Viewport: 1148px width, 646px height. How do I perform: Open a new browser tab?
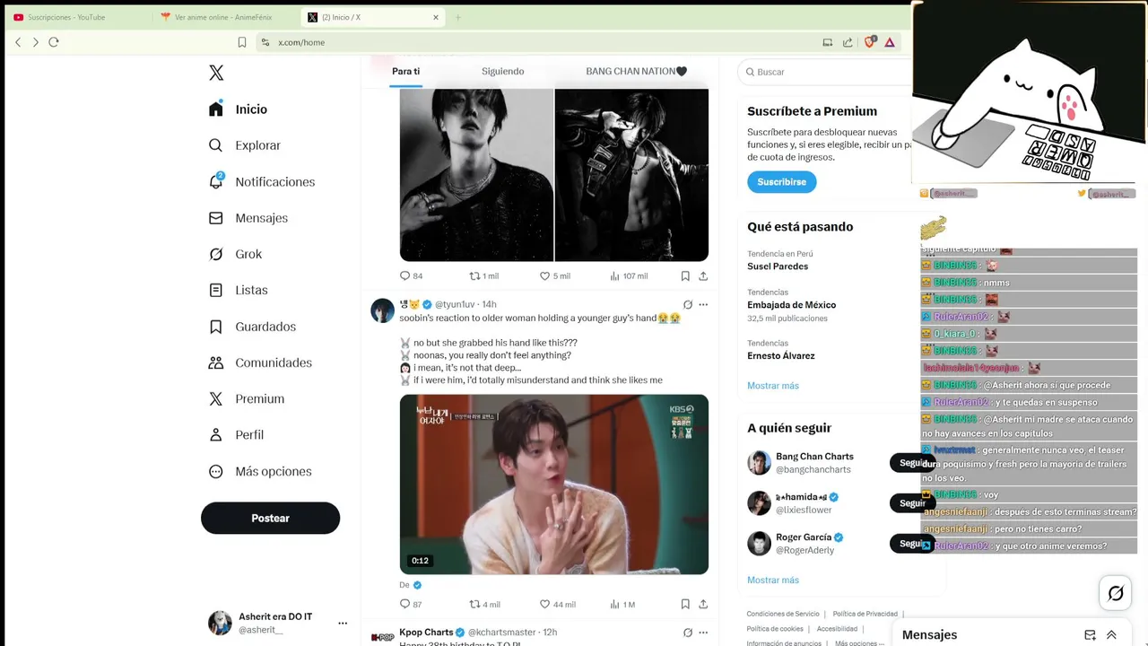[457, 17]
